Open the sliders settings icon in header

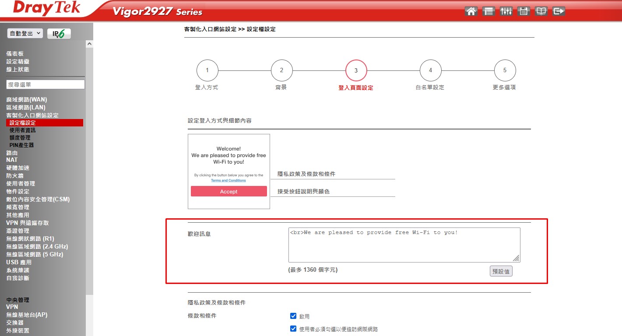point(506,11)
